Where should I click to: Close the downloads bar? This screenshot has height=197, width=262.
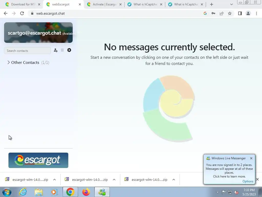257,179
